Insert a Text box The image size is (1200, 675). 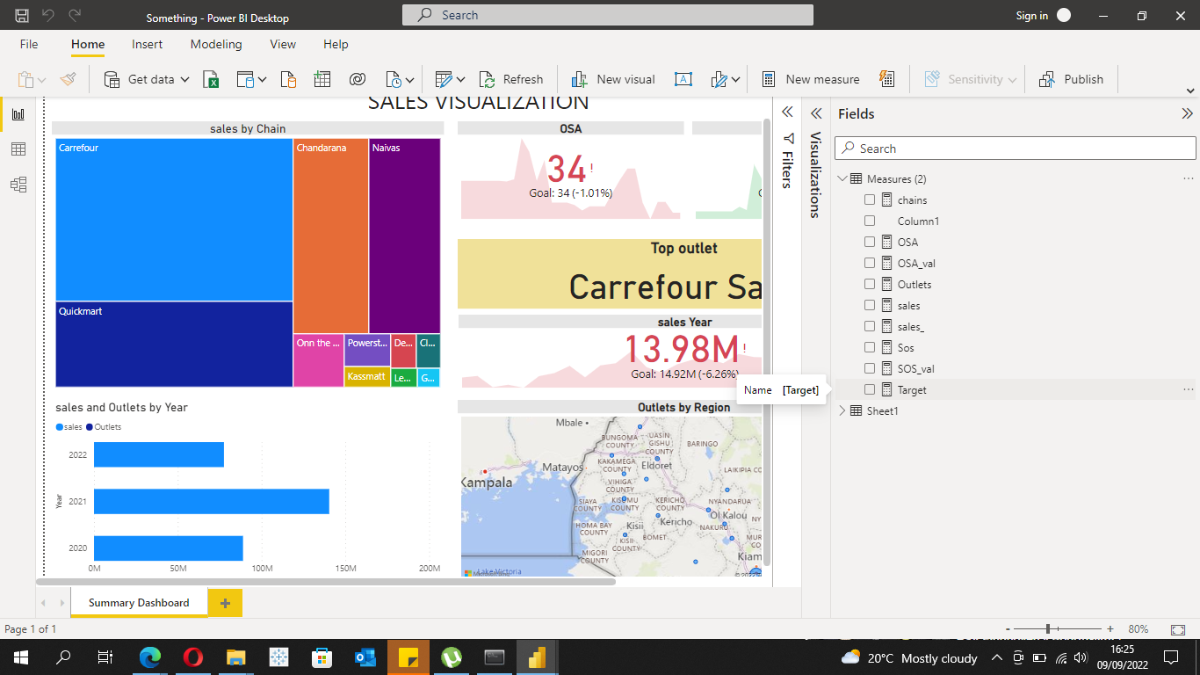(683, 79)
